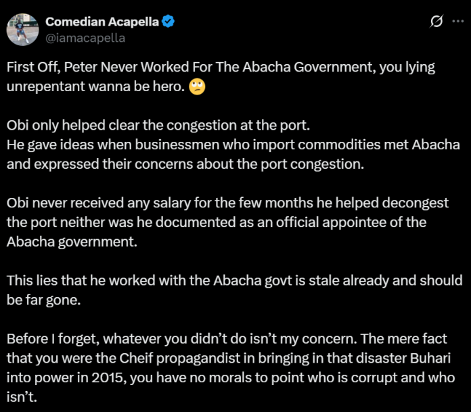Click the line "and expressed their concerns about the port"

point(185,164)
